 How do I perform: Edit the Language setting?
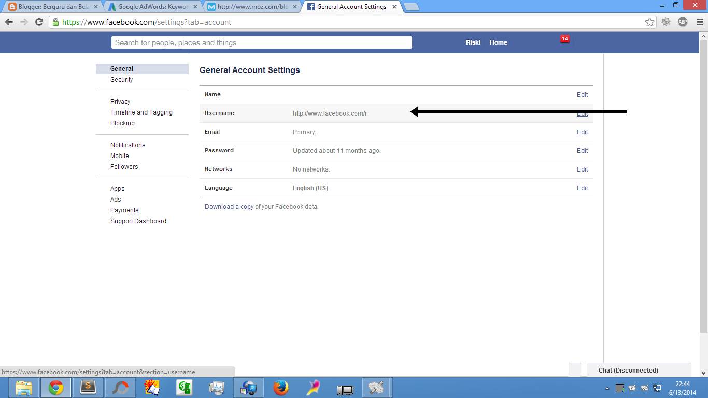pyautogui.click(x=582, y=188)
